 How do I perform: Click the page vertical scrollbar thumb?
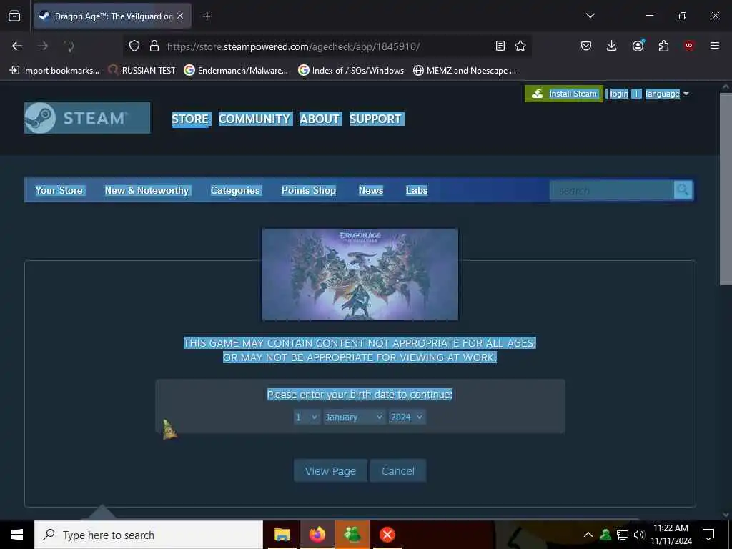pyautogui.click(x=726, y=189)
